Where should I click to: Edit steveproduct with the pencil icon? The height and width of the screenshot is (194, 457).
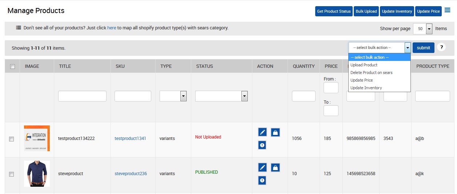262,167
